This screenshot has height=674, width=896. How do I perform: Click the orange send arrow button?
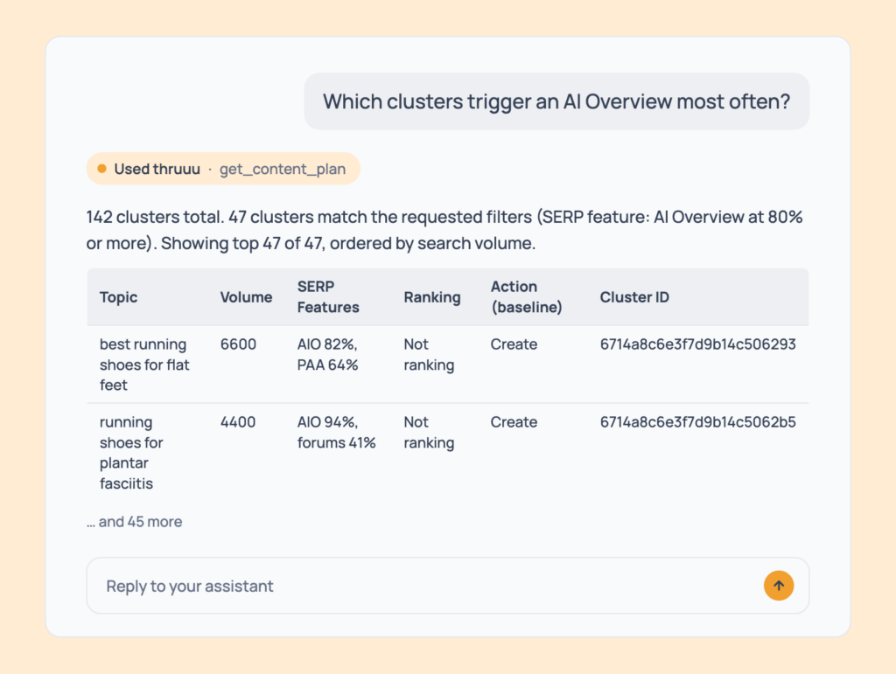tap(778, 586)
